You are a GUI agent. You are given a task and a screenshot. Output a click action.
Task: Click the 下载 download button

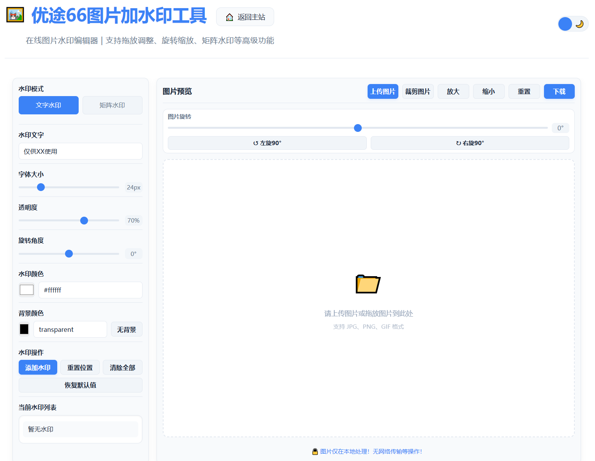559,91
